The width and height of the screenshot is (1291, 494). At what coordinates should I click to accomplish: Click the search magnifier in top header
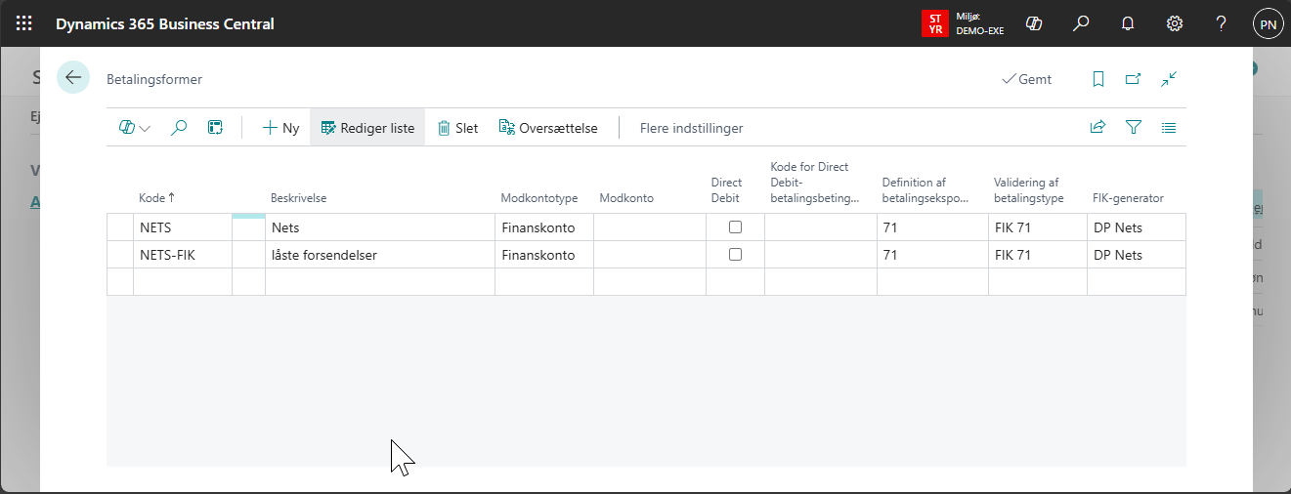(1081, 23)
